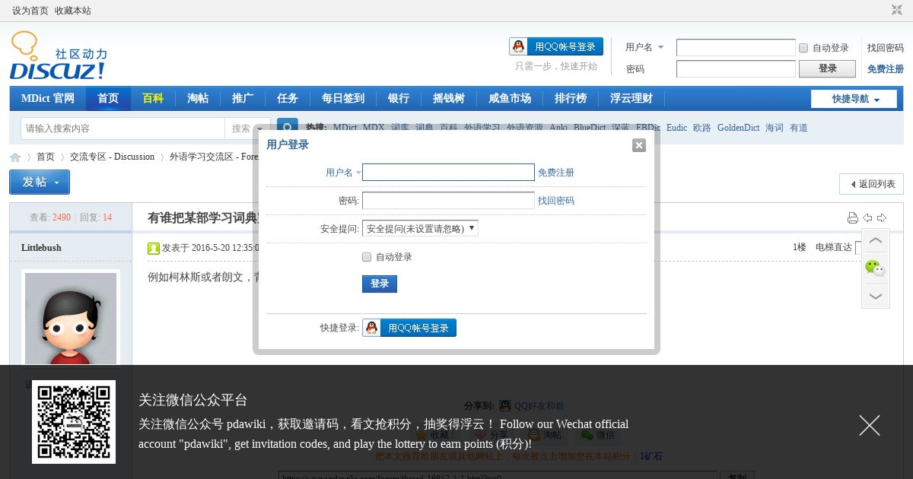The height and width of the screenshot is (479, 913).
Task: Click 找回密码 link in login dialog
Action: [556, 201]
